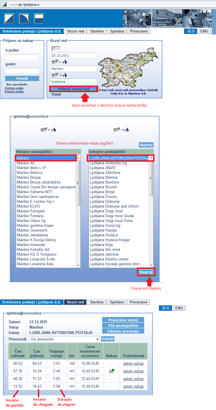Click the quarter-circle logo icon in header
Viewport: 216px width, 410px height.
(24, 19)
